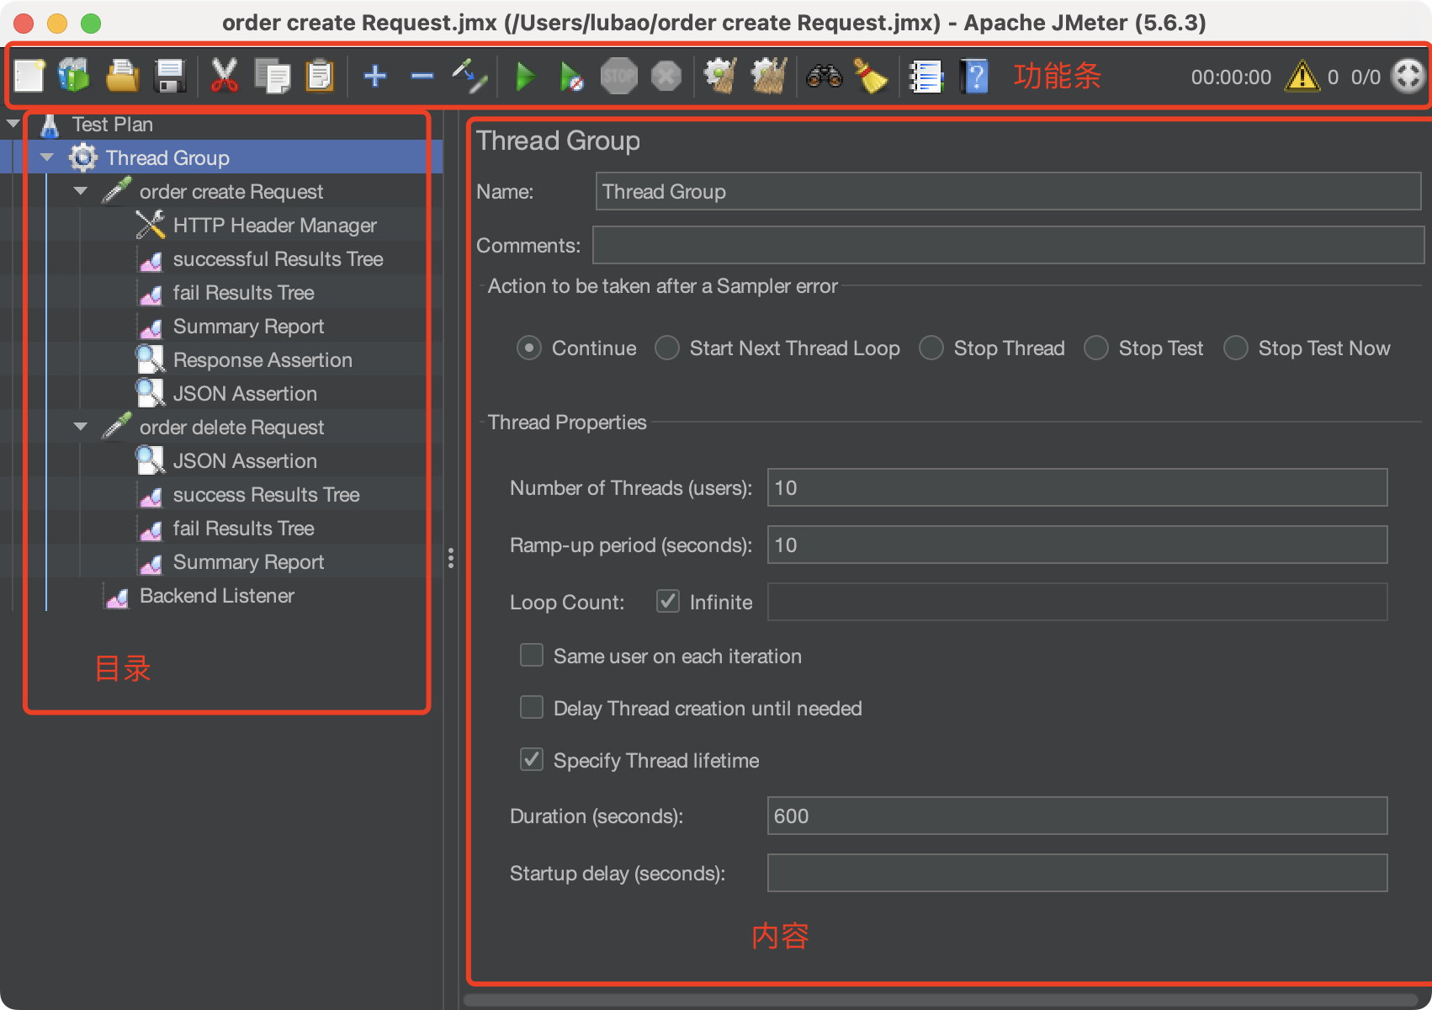The image size is (1432, 1010).
Task: Select Test Plan root item
Action: (112, 125)
